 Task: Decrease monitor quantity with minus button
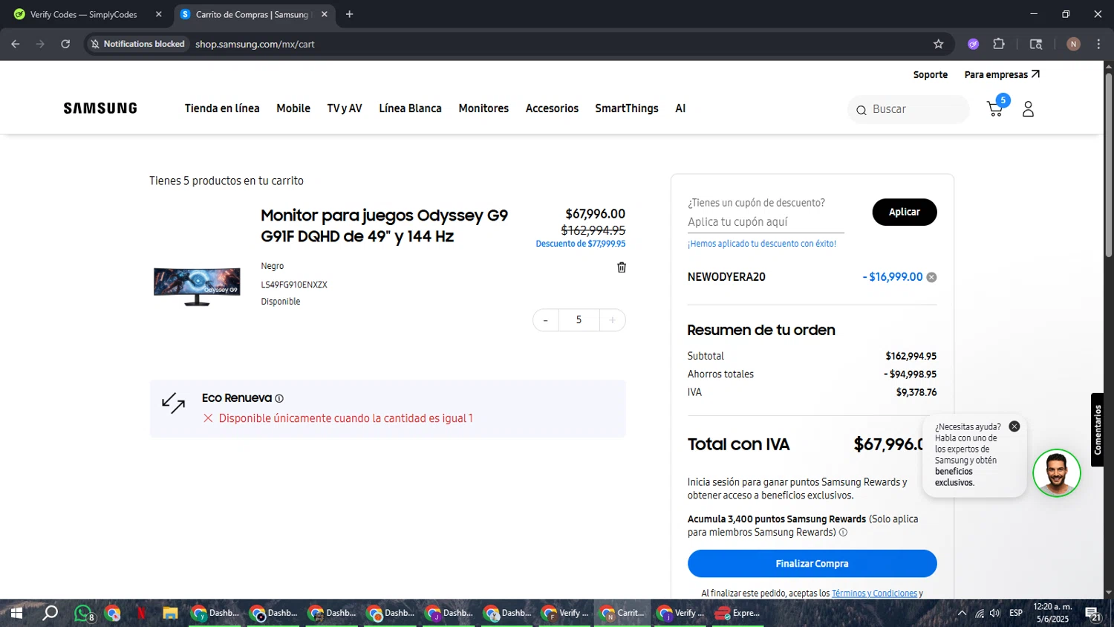click(x=546, y=320)
